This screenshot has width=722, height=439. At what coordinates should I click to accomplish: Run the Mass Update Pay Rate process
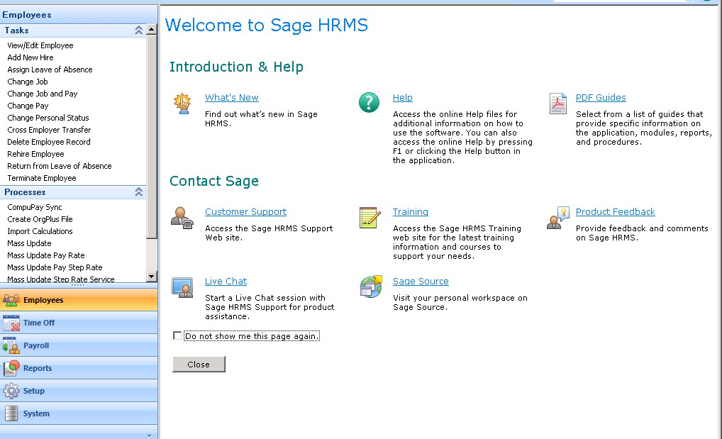pos(46,255)
